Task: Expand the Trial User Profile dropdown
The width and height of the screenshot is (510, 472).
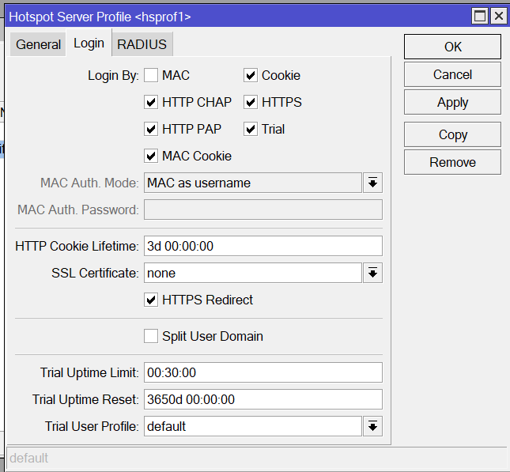Action: [372, 427]
